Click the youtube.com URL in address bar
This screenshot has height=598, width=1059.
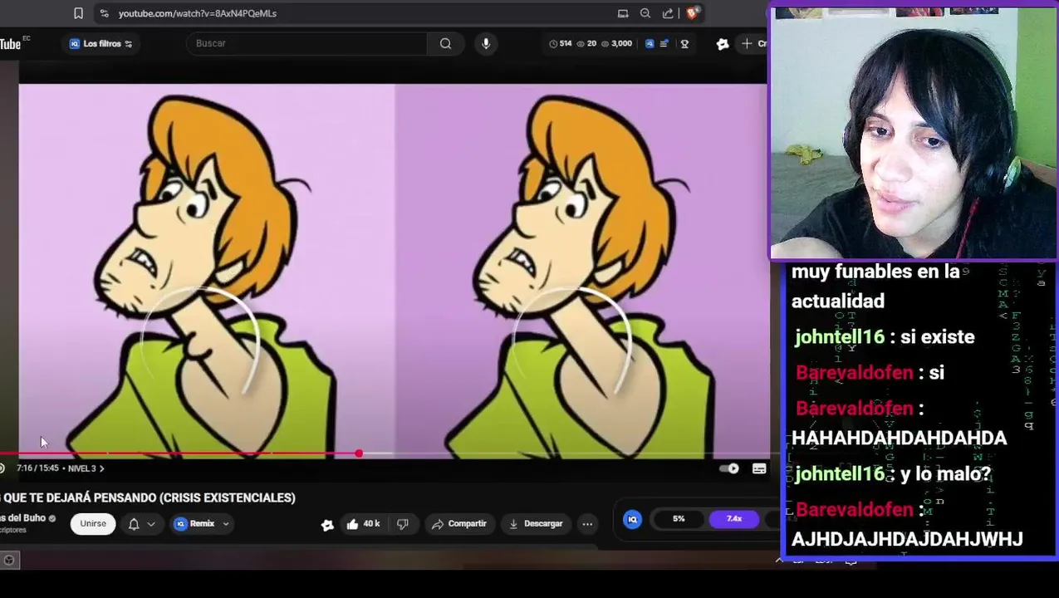(x=197, y=13)
